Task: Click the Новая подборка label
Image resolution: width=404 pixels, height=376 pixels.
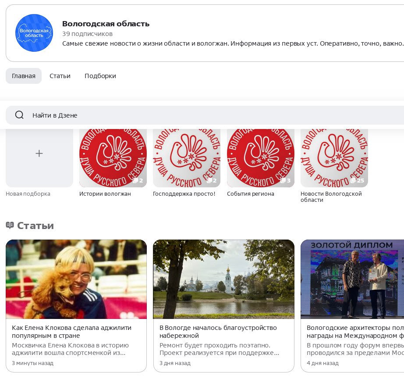Action: coord(28,193)
